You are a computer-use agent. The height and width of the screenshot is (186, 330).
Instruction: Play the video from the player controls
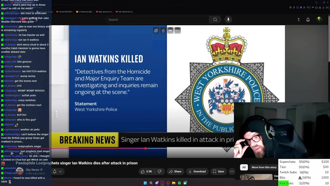pyautogui.click(x=12, y=153)
